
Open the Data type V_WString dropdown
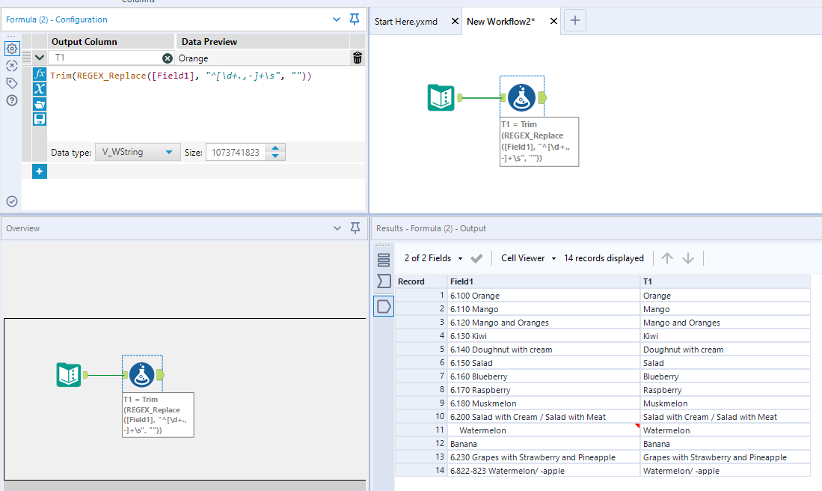(138, 153)
